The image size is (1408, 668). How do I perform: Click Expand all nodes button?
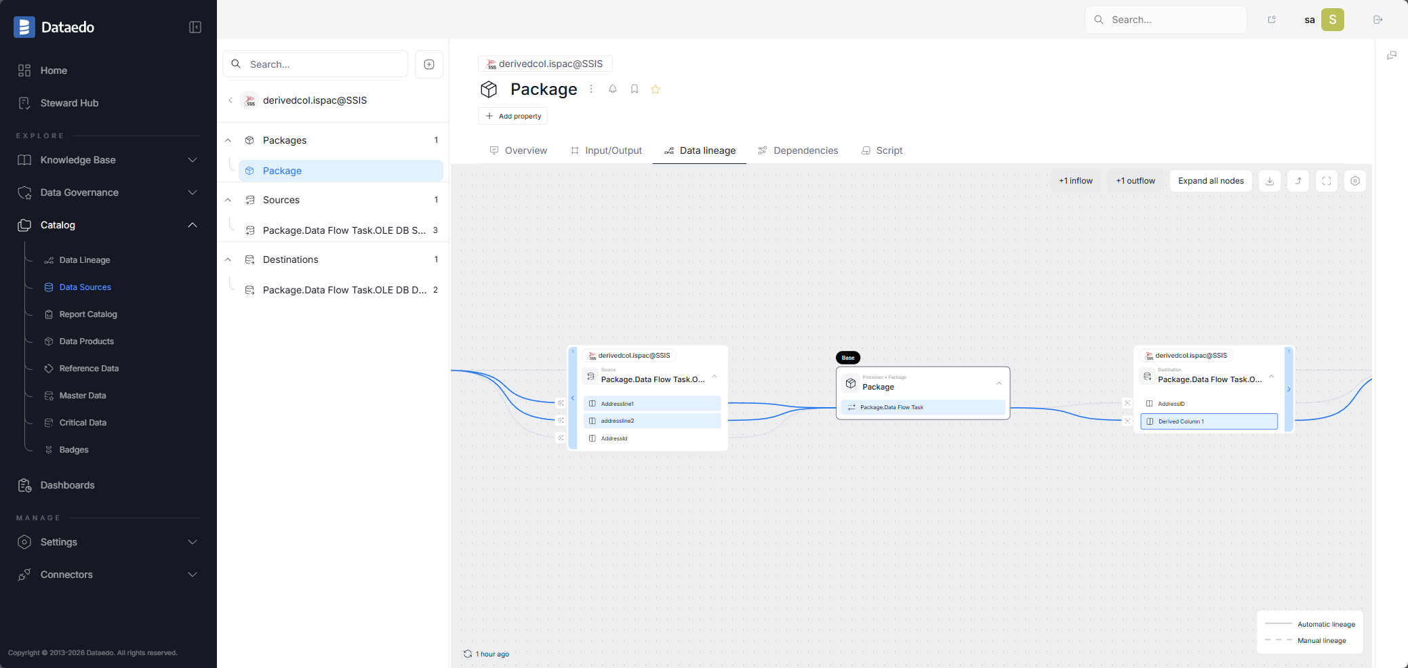[1211, 181]
